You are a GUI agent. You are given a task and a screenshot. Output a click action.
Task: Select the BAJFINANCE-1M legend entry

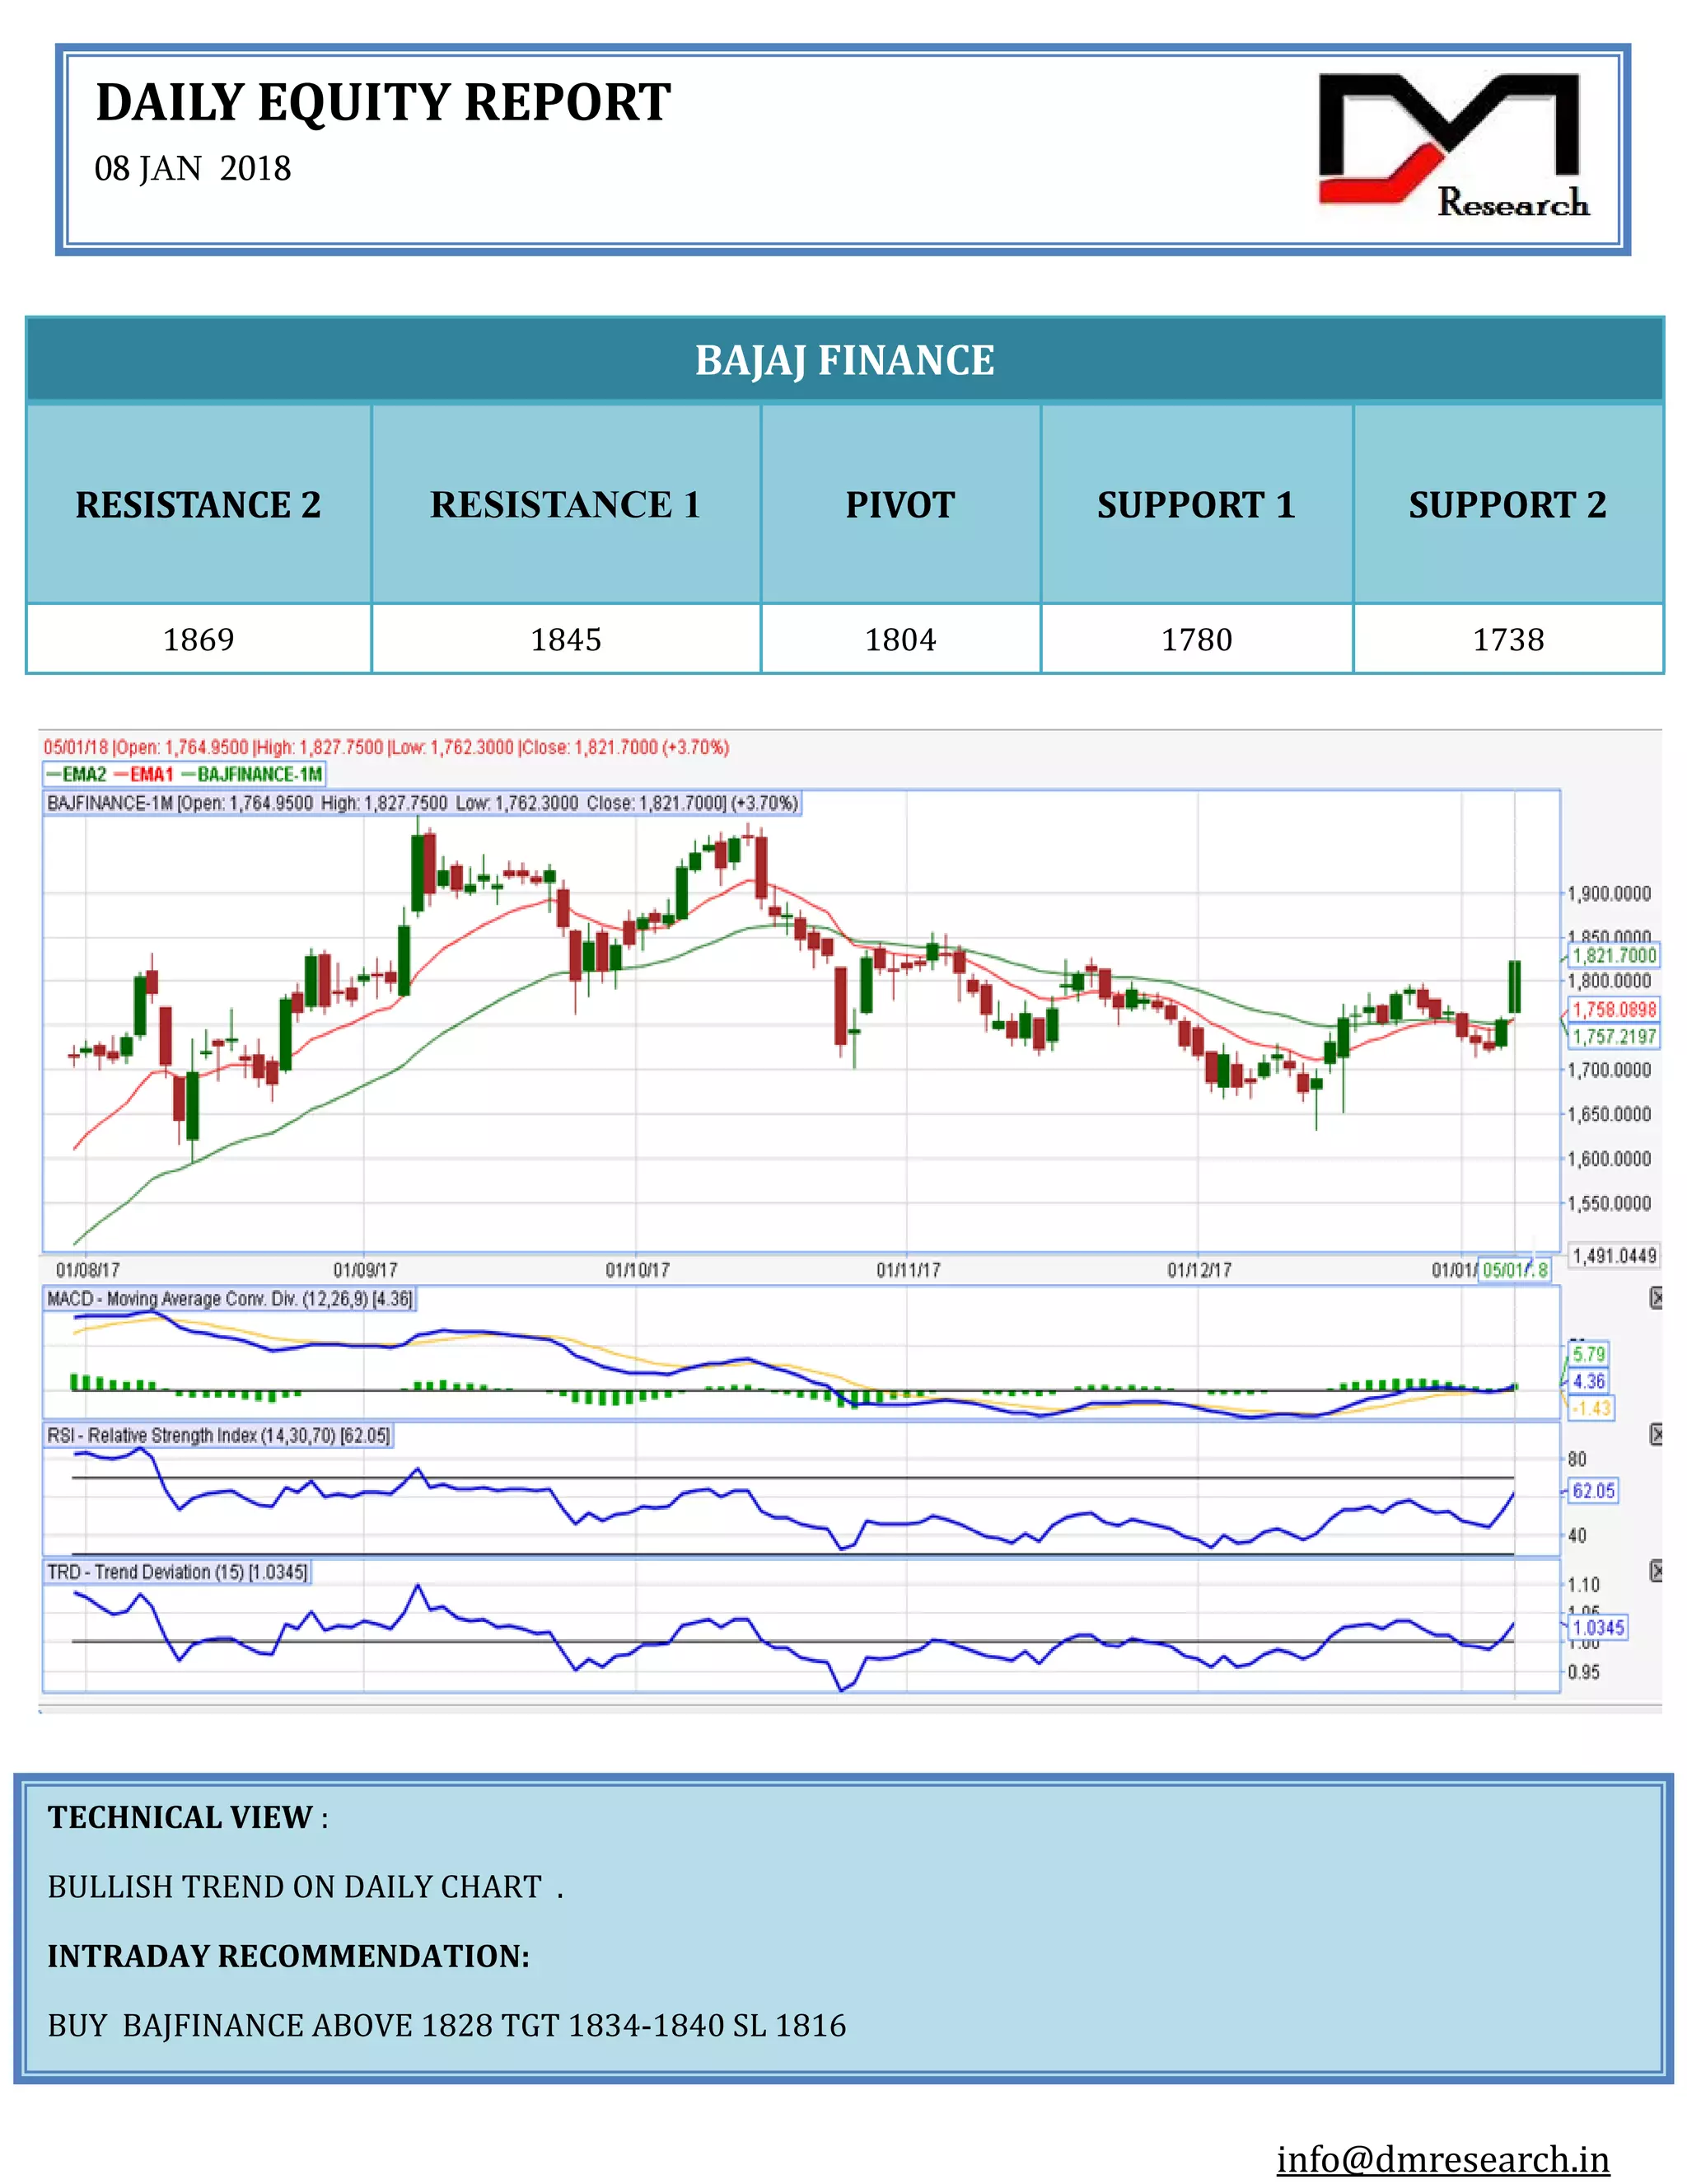(x=252, y=774)
